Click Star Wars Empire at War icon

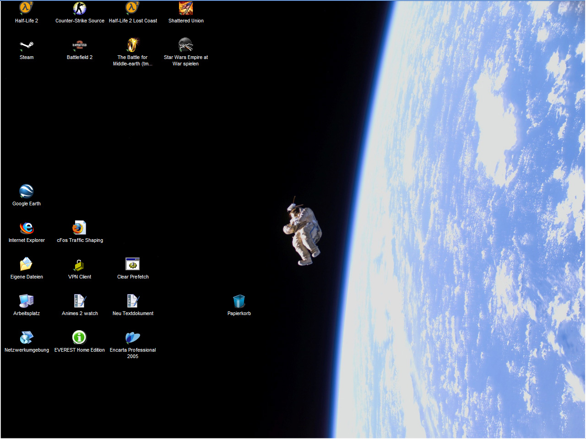[x=186, y=45]
